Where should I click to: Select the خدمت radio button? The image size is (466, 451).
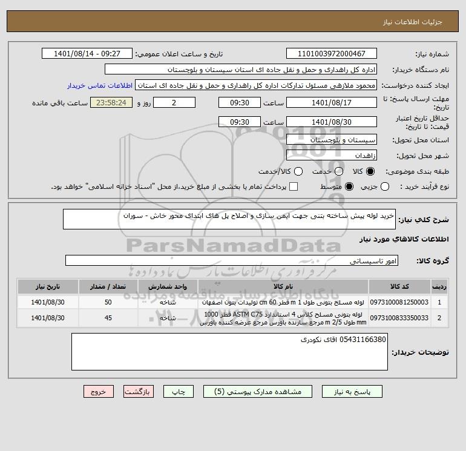[x=339, y=171]
